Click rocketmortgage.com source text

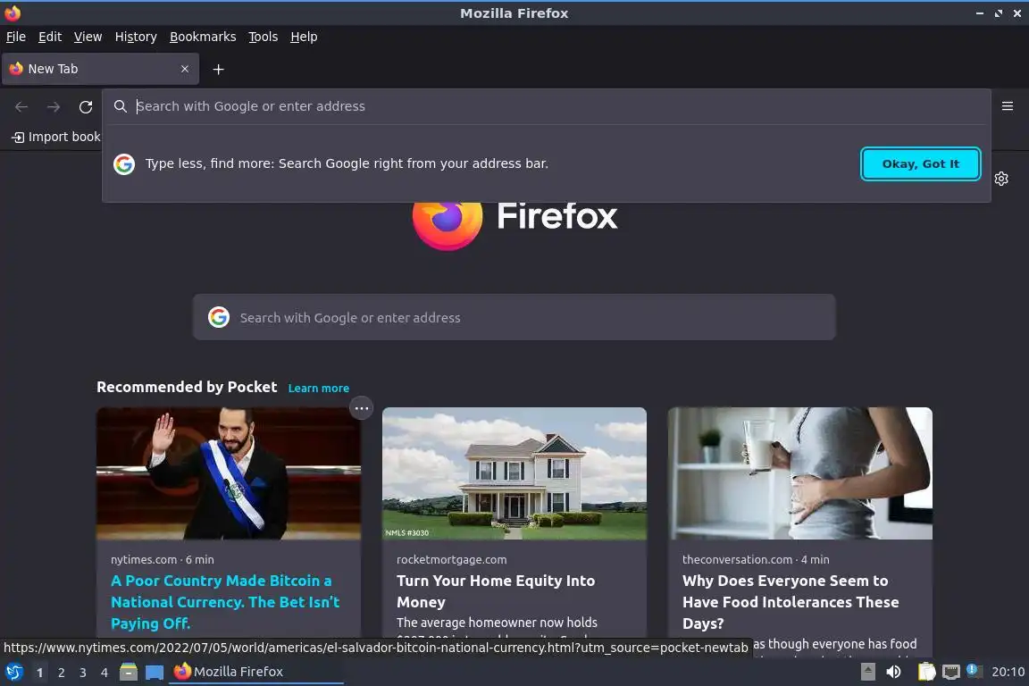(x=451, y=559)
